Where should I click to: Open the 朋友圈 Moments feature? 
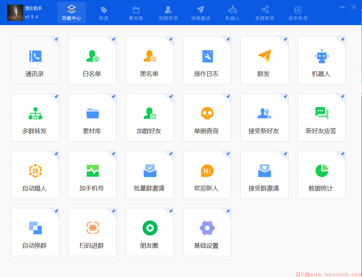[x=150, y=232]
